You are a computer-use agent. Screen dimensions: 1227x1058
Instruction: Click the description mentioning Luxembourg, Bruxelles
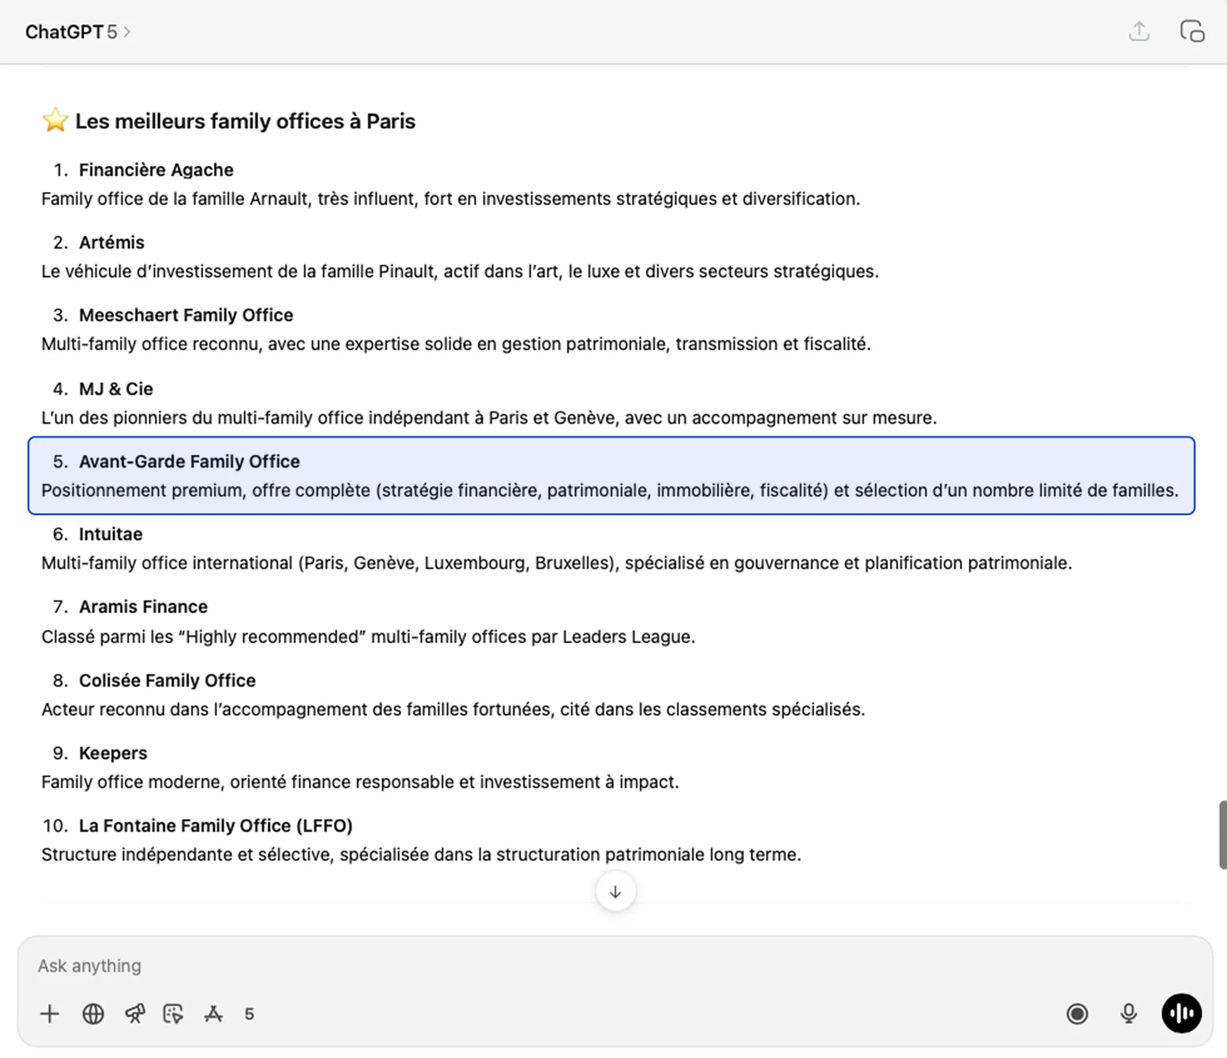point(557,562)
